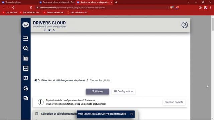Reload the page with browser refresh icon
Image resolution: width=214 pixels, height=120 pixels.
point(13,7)
